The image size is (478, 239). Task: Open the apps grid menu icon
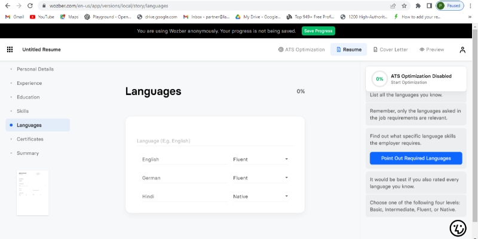point(10,50)
